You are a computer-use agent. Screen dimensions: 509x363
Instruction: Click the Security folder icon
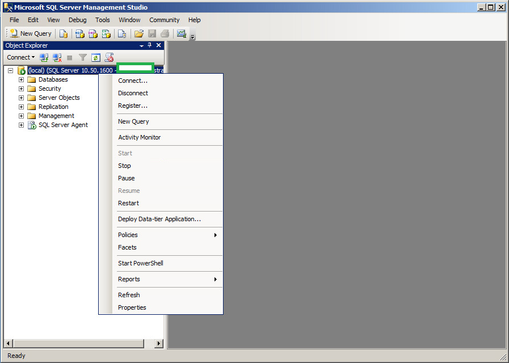31,88
